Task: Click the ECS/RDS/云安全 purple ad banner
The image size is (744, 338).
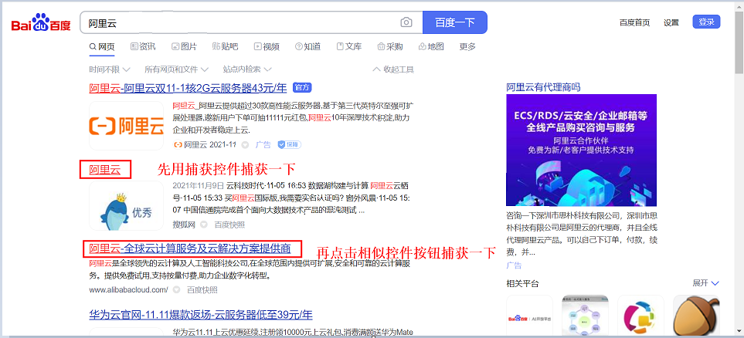Action: [x=581, y=150]
